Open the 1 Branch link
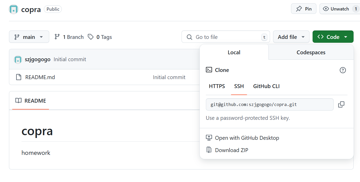360x182 pixels. (x=69, y=37)
